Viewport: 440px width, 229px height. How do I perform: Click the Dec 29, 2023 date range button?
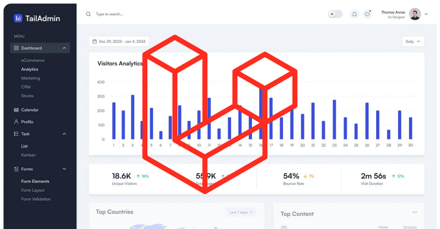(119, 41)
